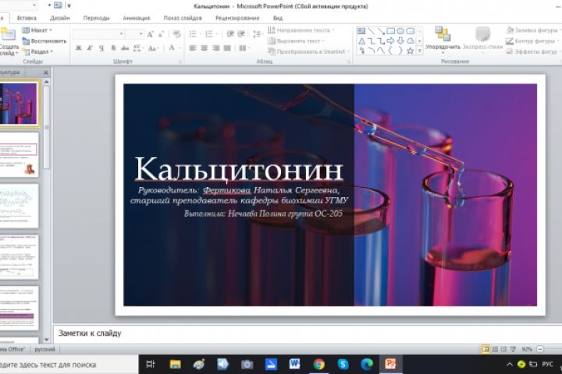Switch to the Показ слайдов tab

183,18
